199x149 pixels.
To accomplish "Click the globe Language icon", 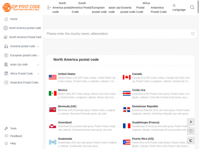I will [x=174, y=5].
